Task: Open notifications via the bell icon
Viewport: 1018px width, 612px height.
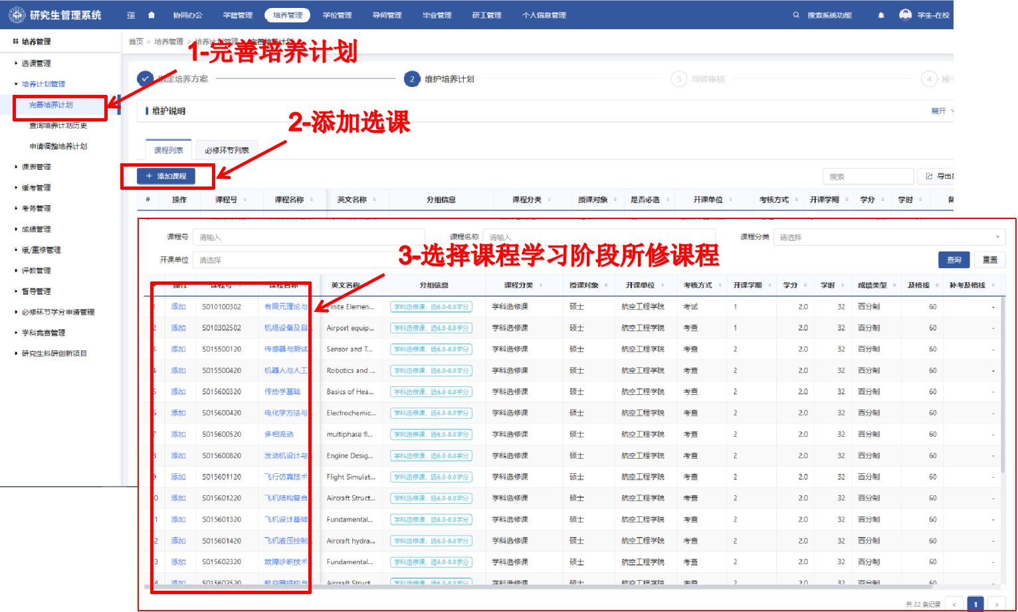Action: 881,15
